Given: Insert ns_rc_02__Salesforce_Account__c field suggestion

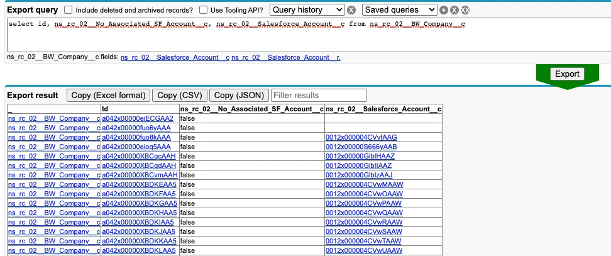Looking at the screenshot, I should tap(175, 57).
